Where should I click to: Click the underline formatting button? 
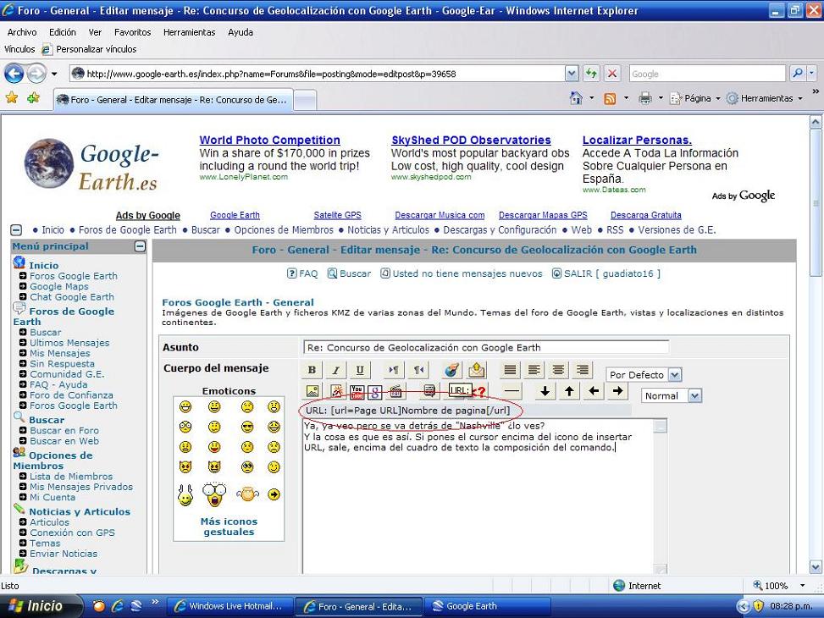click(x=360, y=370)
